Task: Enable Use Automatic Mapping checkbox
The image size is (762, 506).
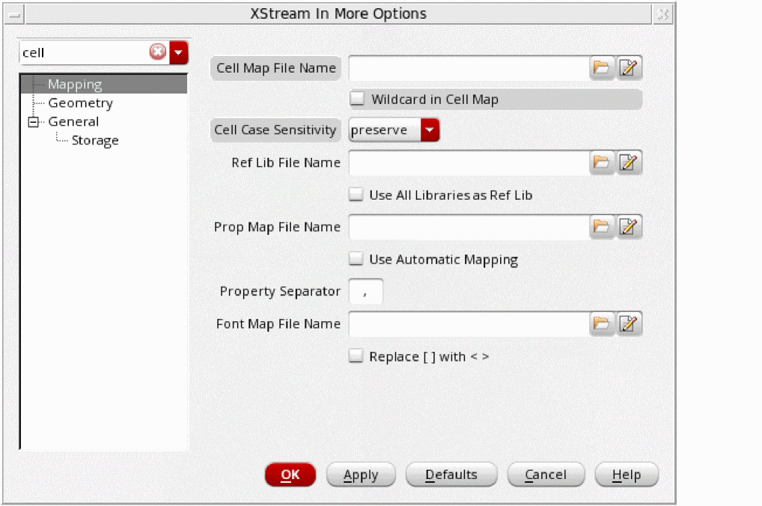Action: [x=356, y=258]
